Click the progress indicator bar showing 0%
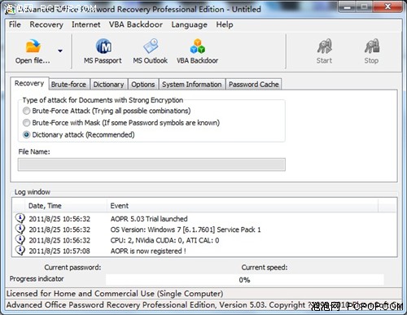 (245, 279)
